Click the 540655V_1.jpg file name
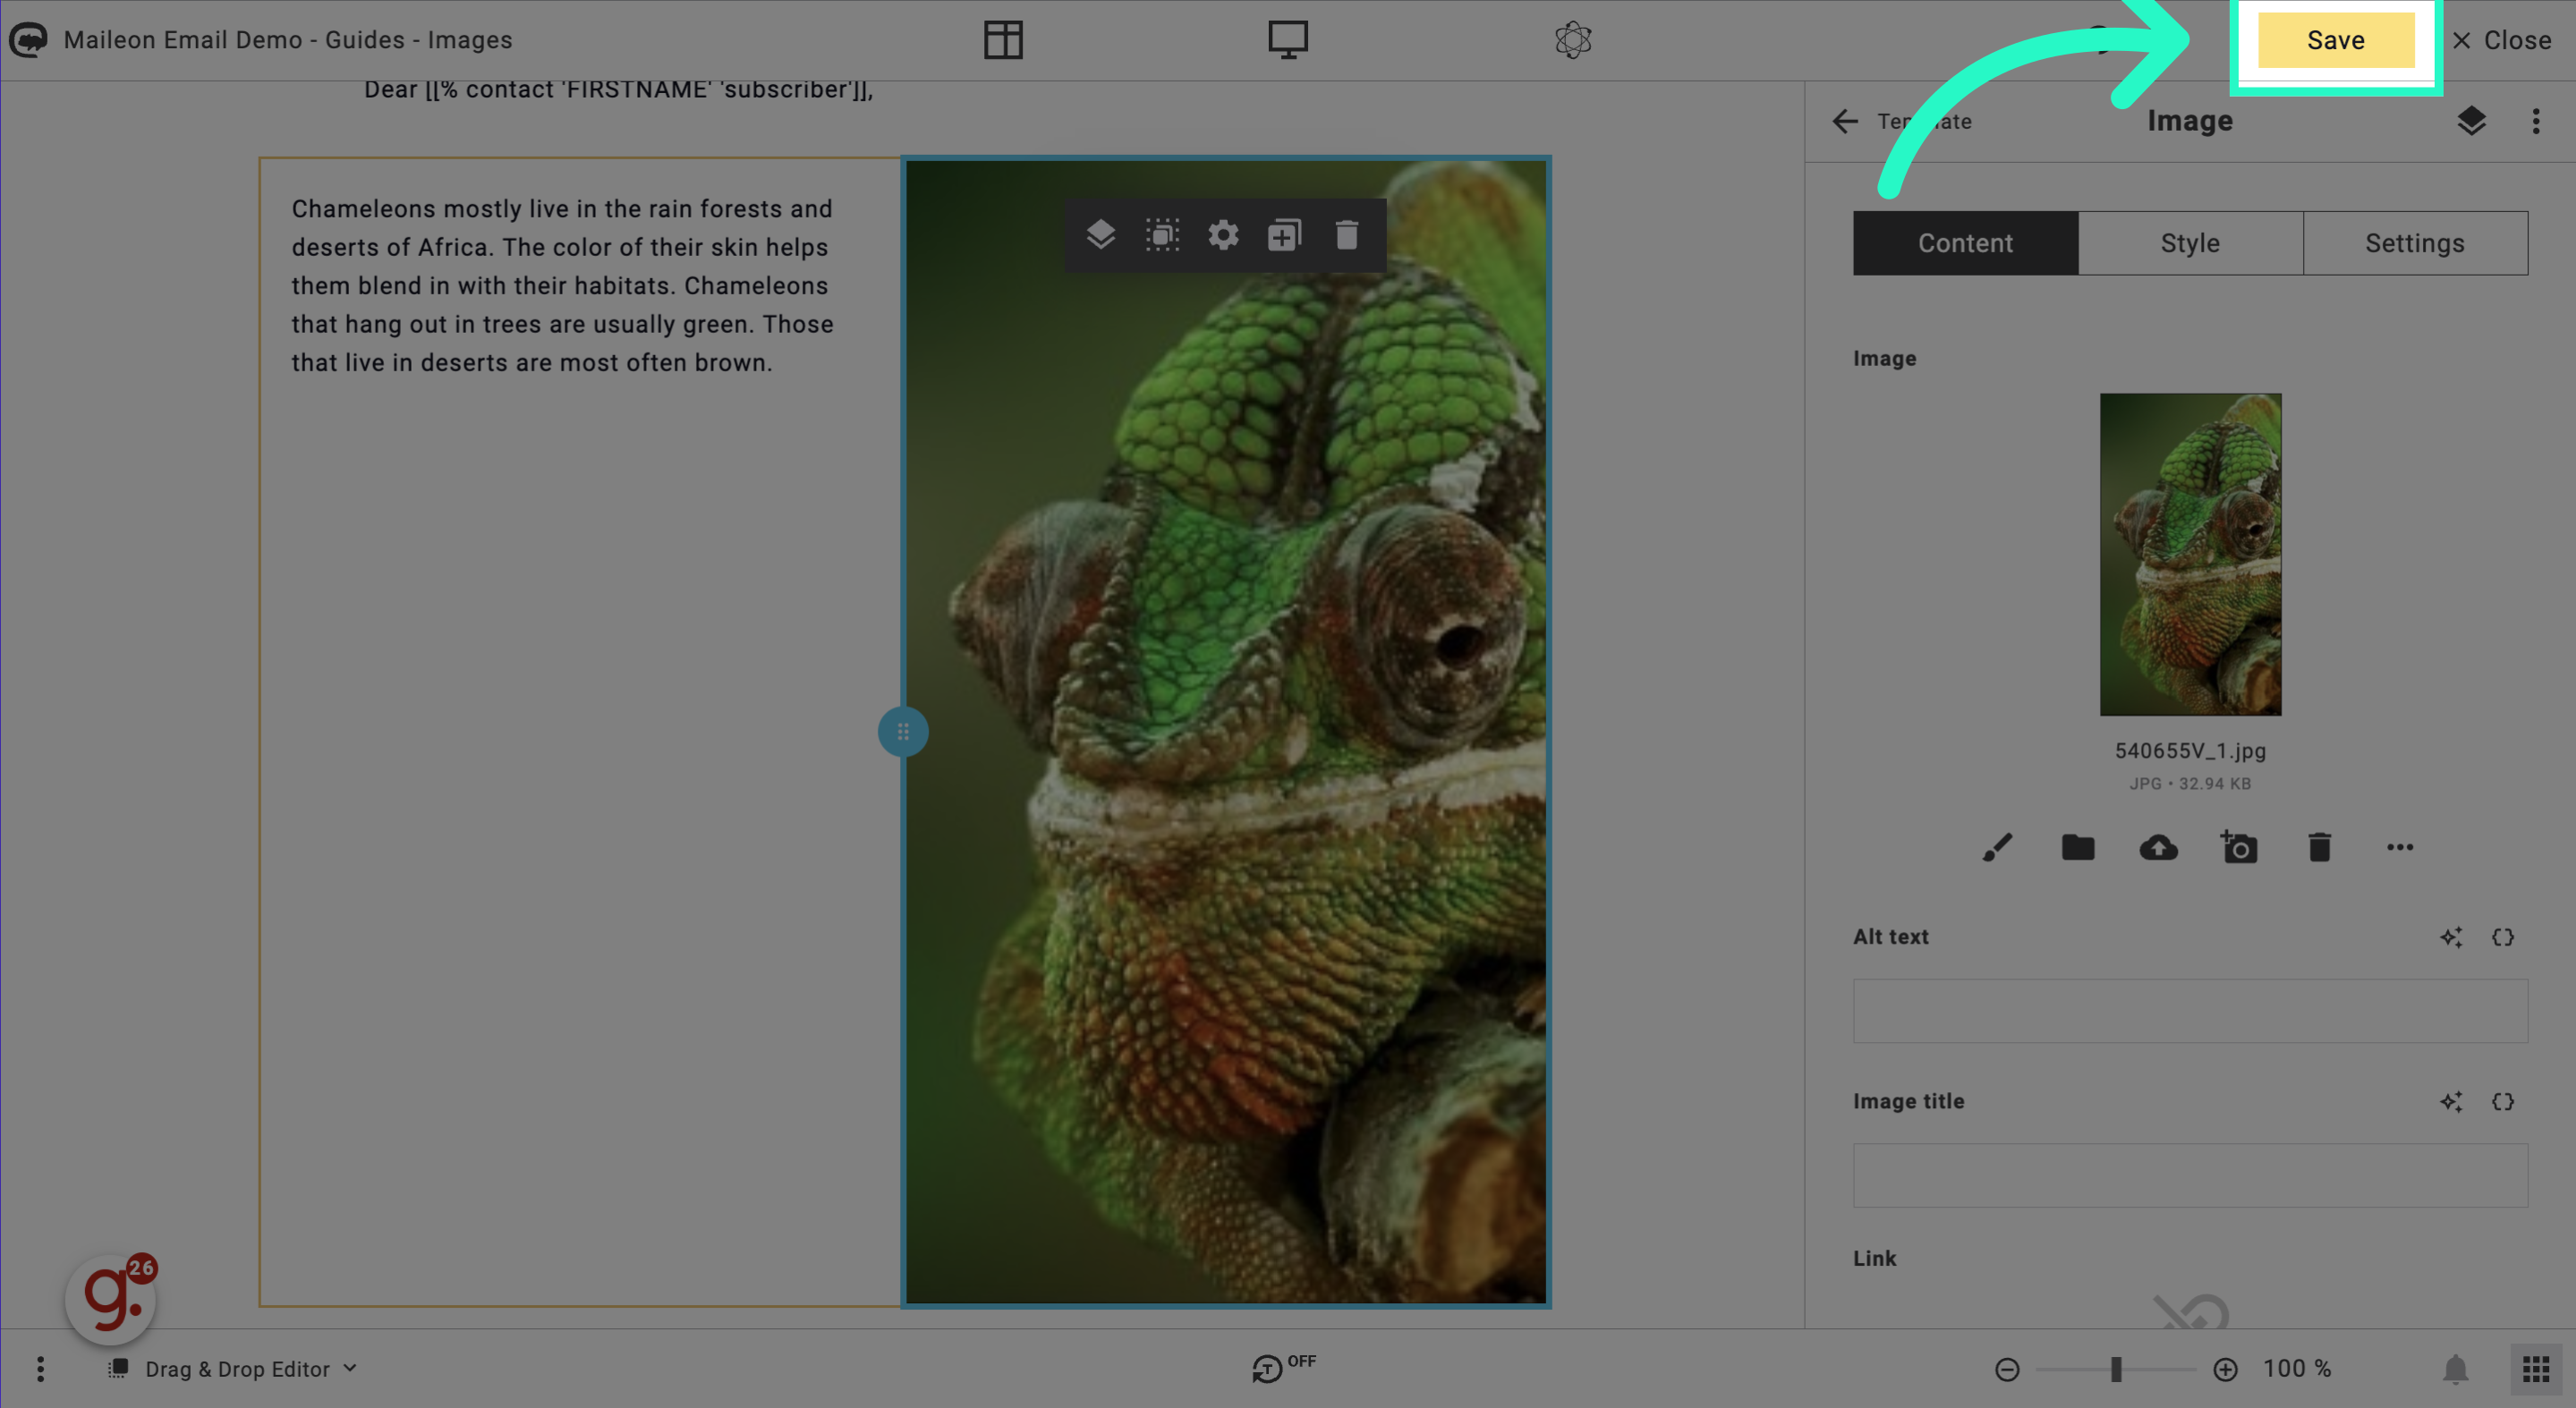This screenshot has height=1408, width=2576. pos(2190,751)
